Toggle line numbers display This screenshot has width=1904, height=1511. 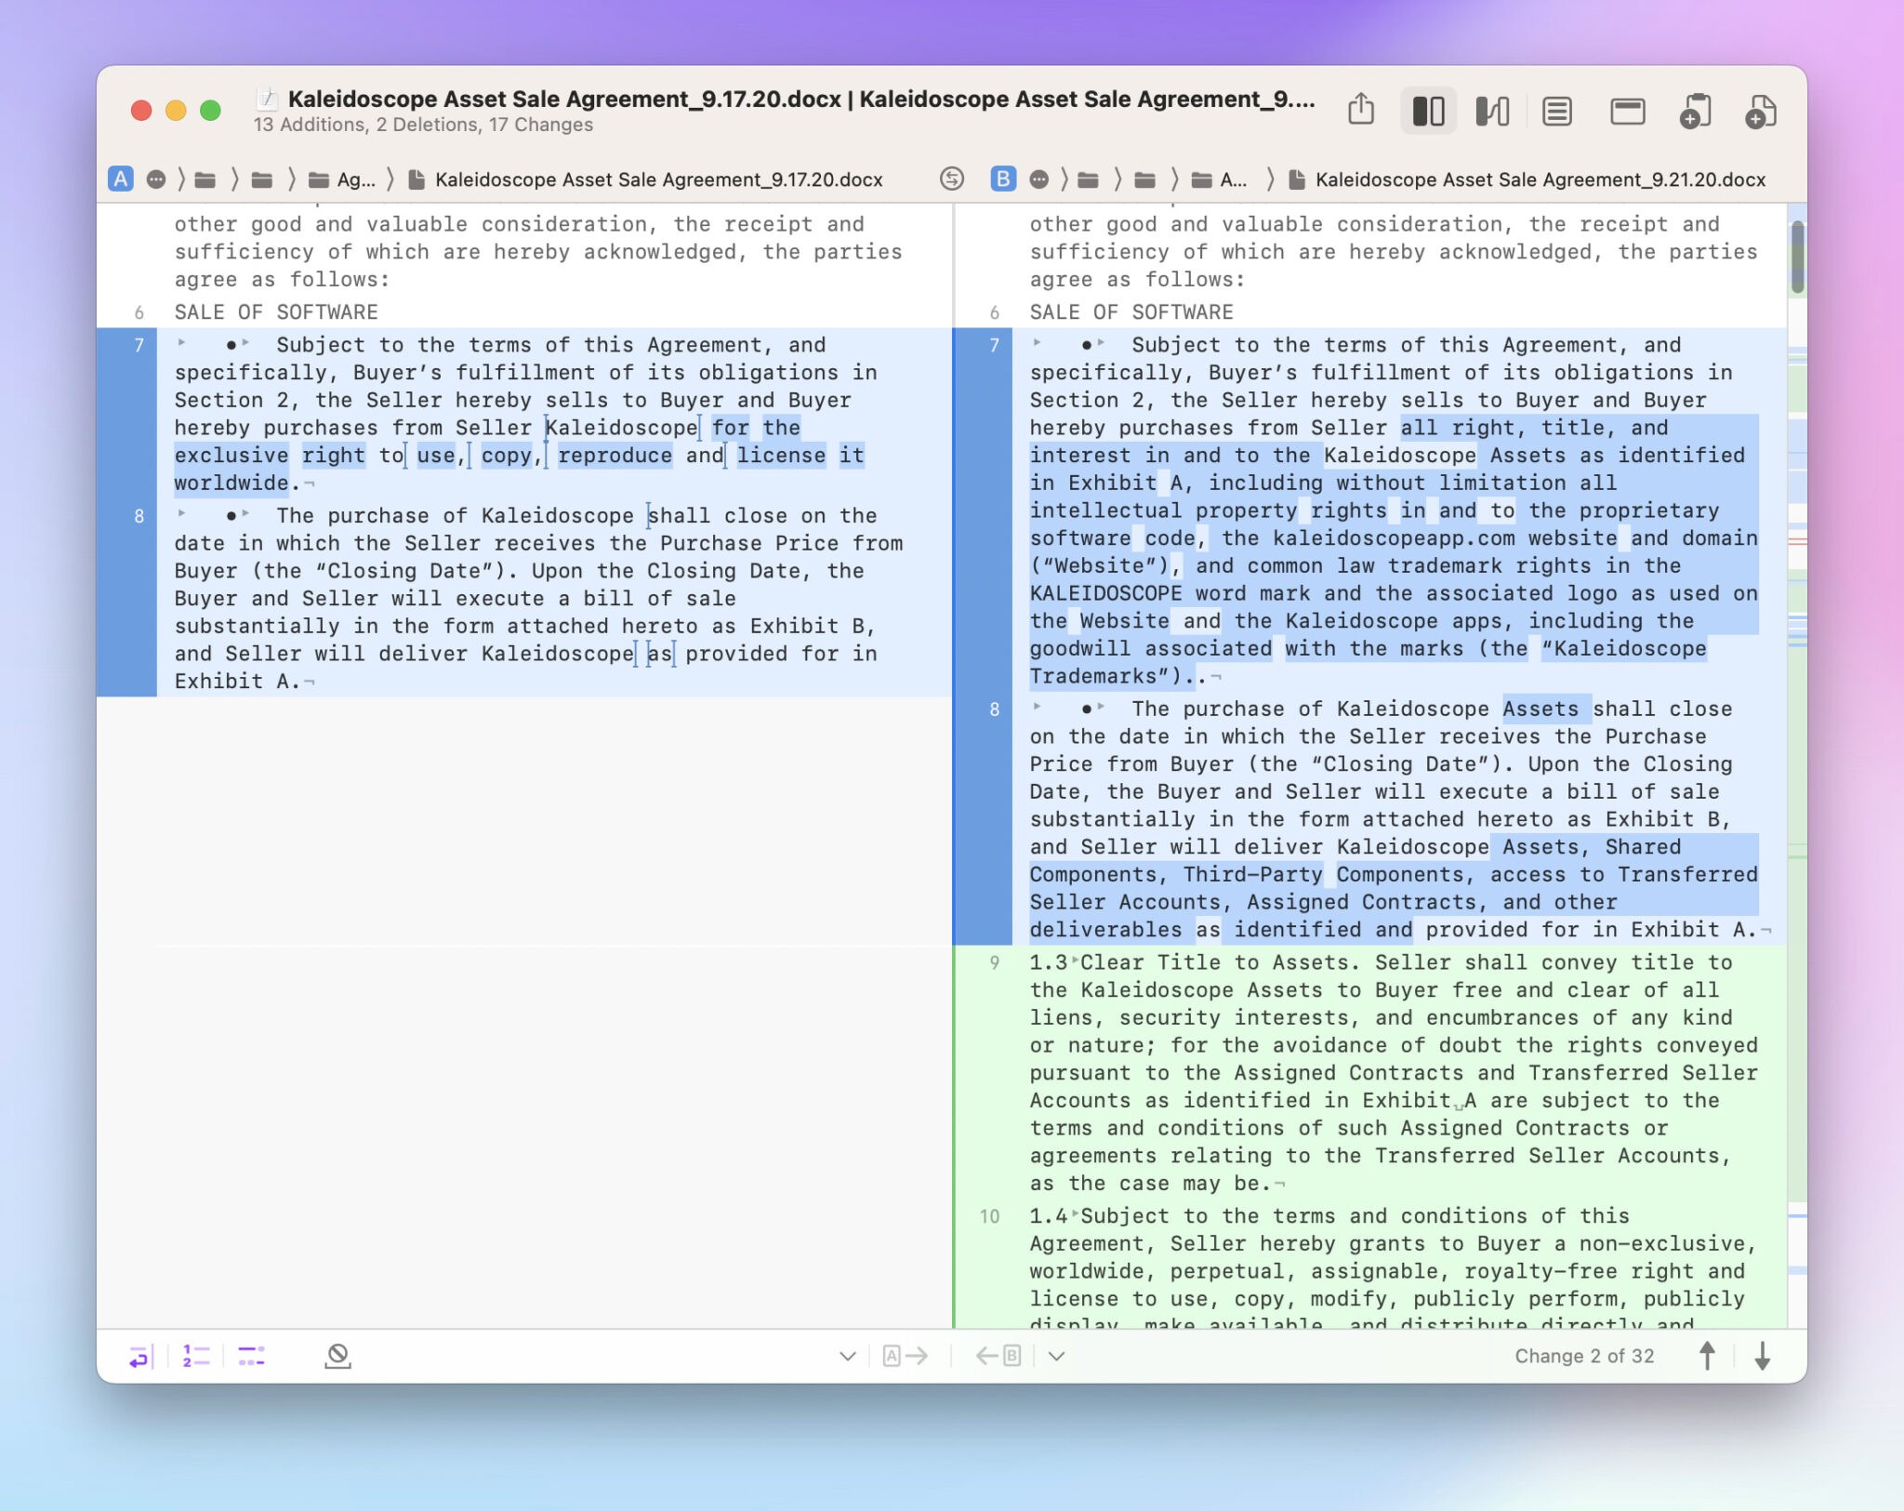tap(195, 1356)
